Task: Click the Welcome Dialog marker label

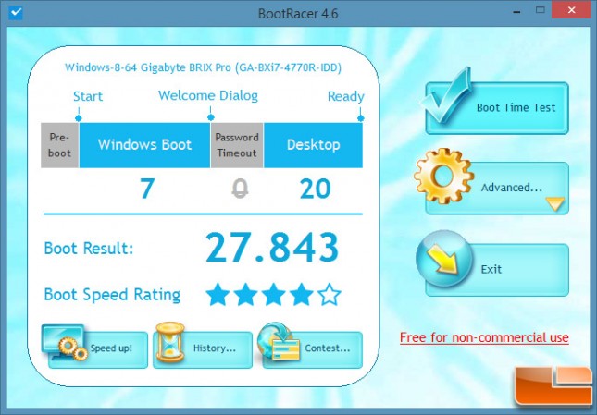Action: coord(208,95)
